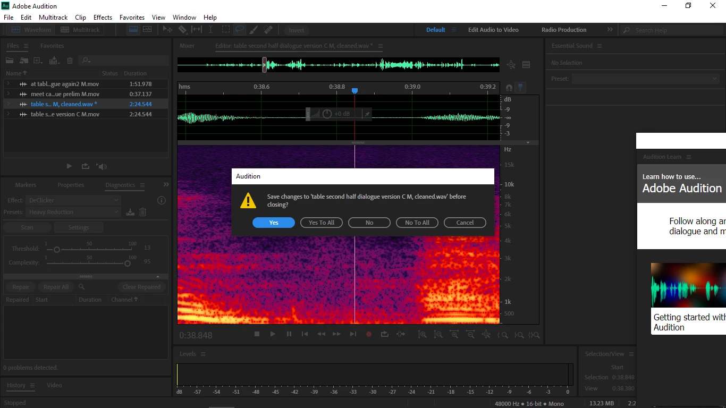This screenshot has width=726, height=408.
Task: Select the Paintbrush Selection tool
Action: click(x=254, y=30)
